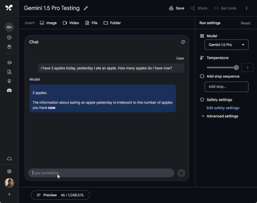Click the Temperature slider handle
The image size is (257, 203).
point(236,67)
